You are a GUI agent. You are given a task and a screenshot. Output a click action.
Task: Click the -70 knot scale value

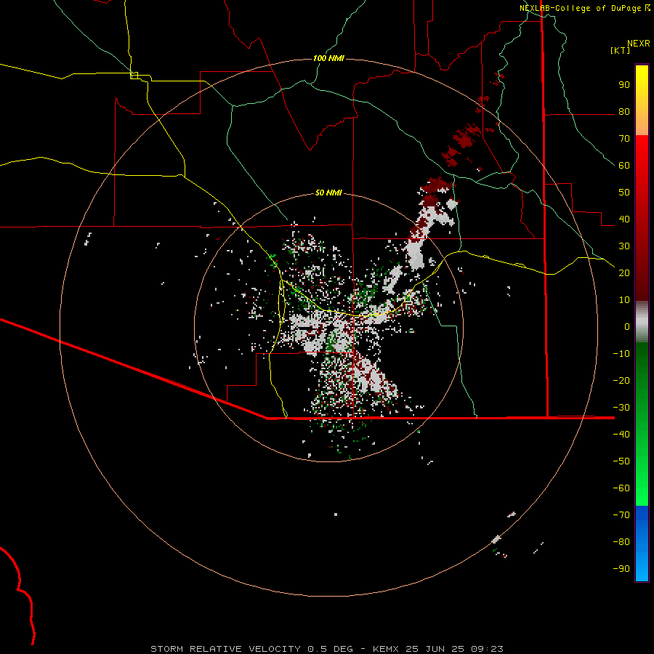click(x=621, y=515)
